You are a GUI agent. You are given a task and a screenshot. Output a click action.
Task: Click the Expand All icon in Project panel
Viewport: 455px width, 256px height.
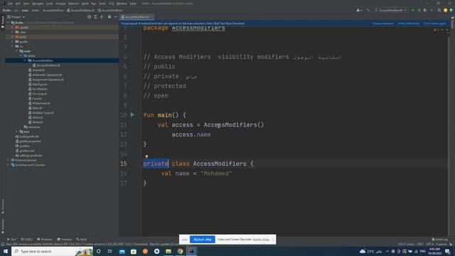point(95,17)
